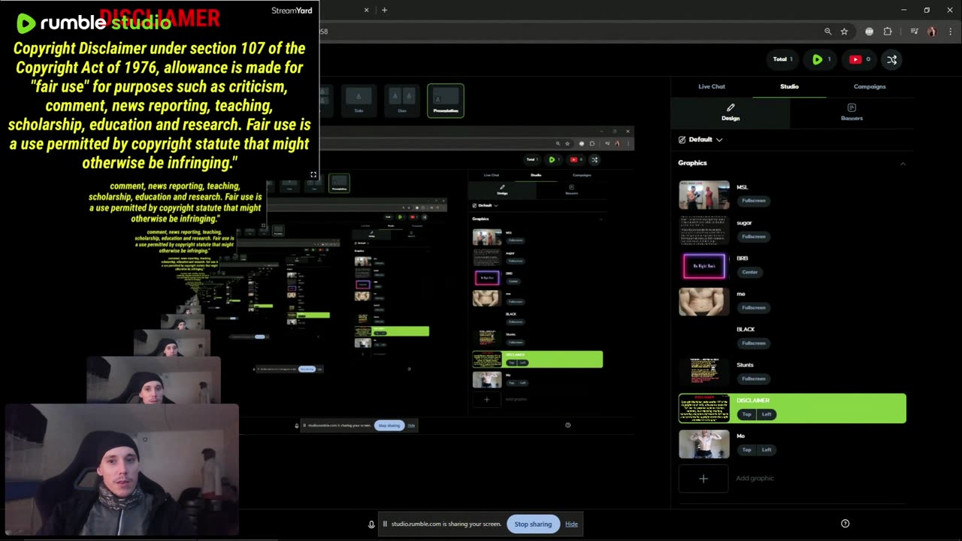
Task: Select the MSL graphic thumbnail
Action: [704, 195]
